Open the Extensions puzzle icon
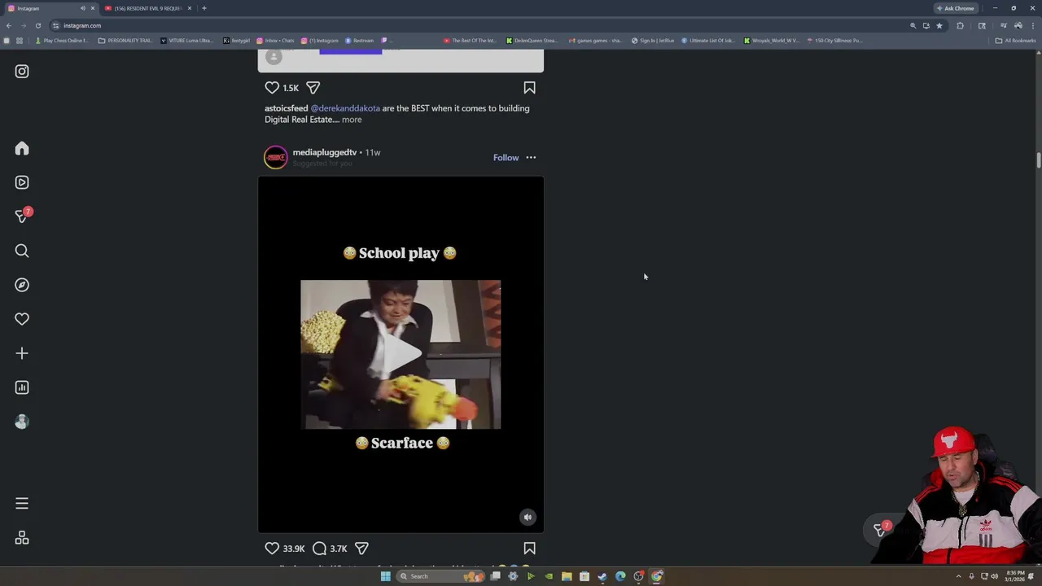 pyautogui.click(x=961, y=25)
